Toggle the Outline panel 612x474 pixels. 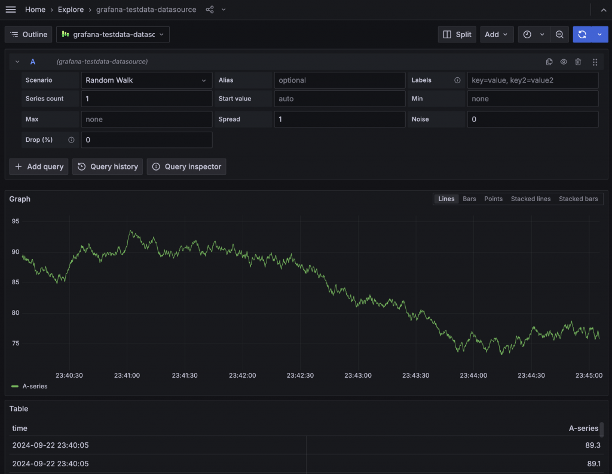tap(29, 34)
